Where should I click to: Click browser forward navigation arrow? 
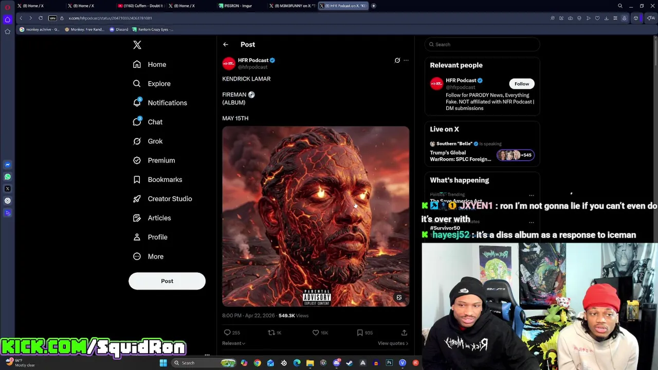30,18
